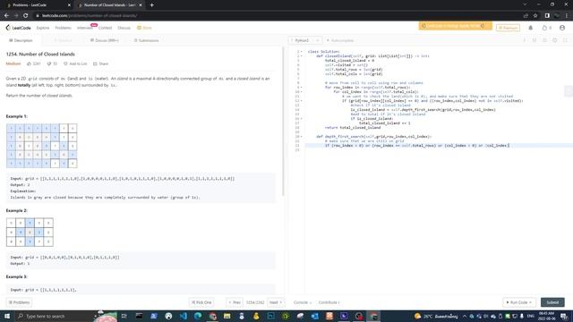The height and width of the screenshot is (322, 573).
Task: Go to the Next problem
Action: coord(276,302)
